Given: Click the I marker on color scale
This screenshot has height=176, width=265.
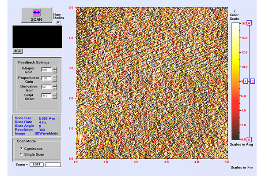Looking at the screenshot, I should pos(246,81).
